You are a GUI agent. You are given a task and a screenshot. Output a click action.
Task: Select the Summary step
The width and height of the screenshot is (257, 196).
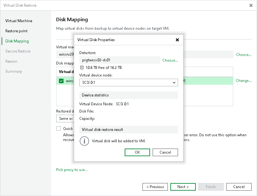pyautogui.click(x=14, y=71)
